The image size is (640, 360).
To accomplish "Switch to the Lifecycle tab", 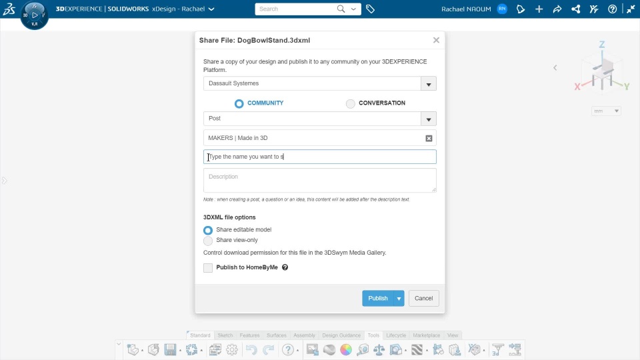I will click(396, 335).
